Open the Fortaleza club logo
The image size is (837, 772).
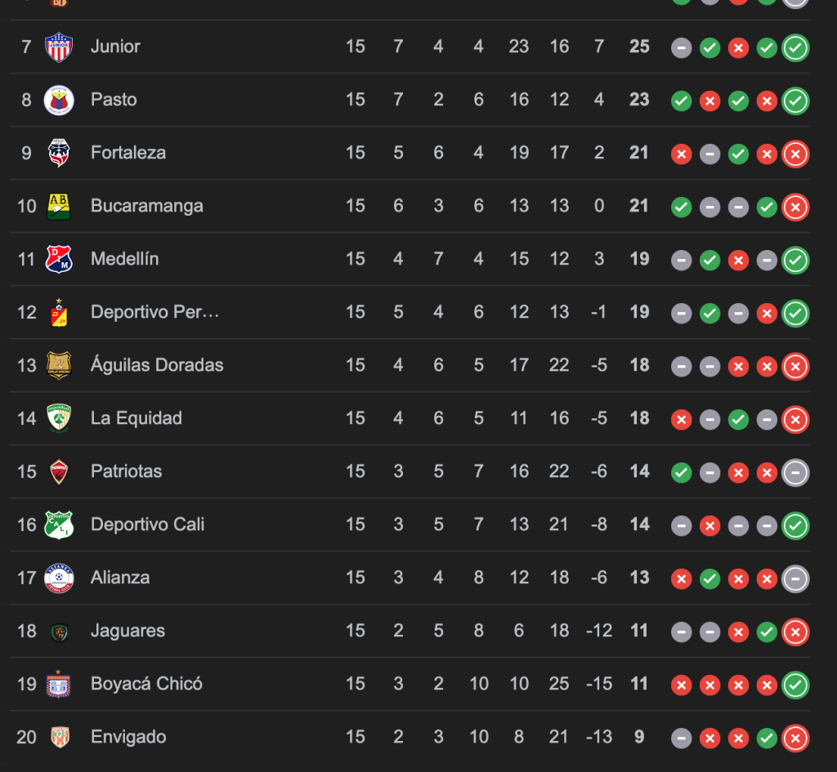59,153
